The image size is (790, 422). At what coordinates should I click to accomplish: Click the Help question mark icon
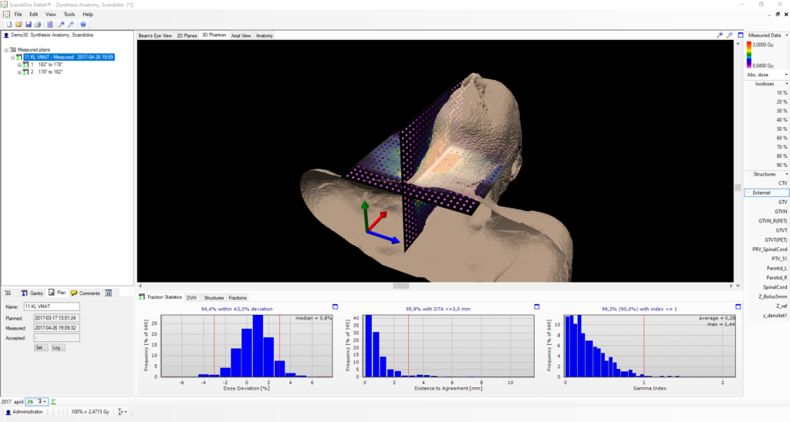point(83,25)
